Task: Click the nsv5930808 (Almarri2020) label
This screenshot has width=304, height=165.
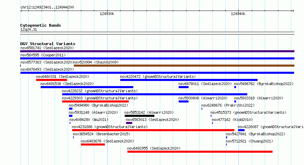Action: (203, 98)
